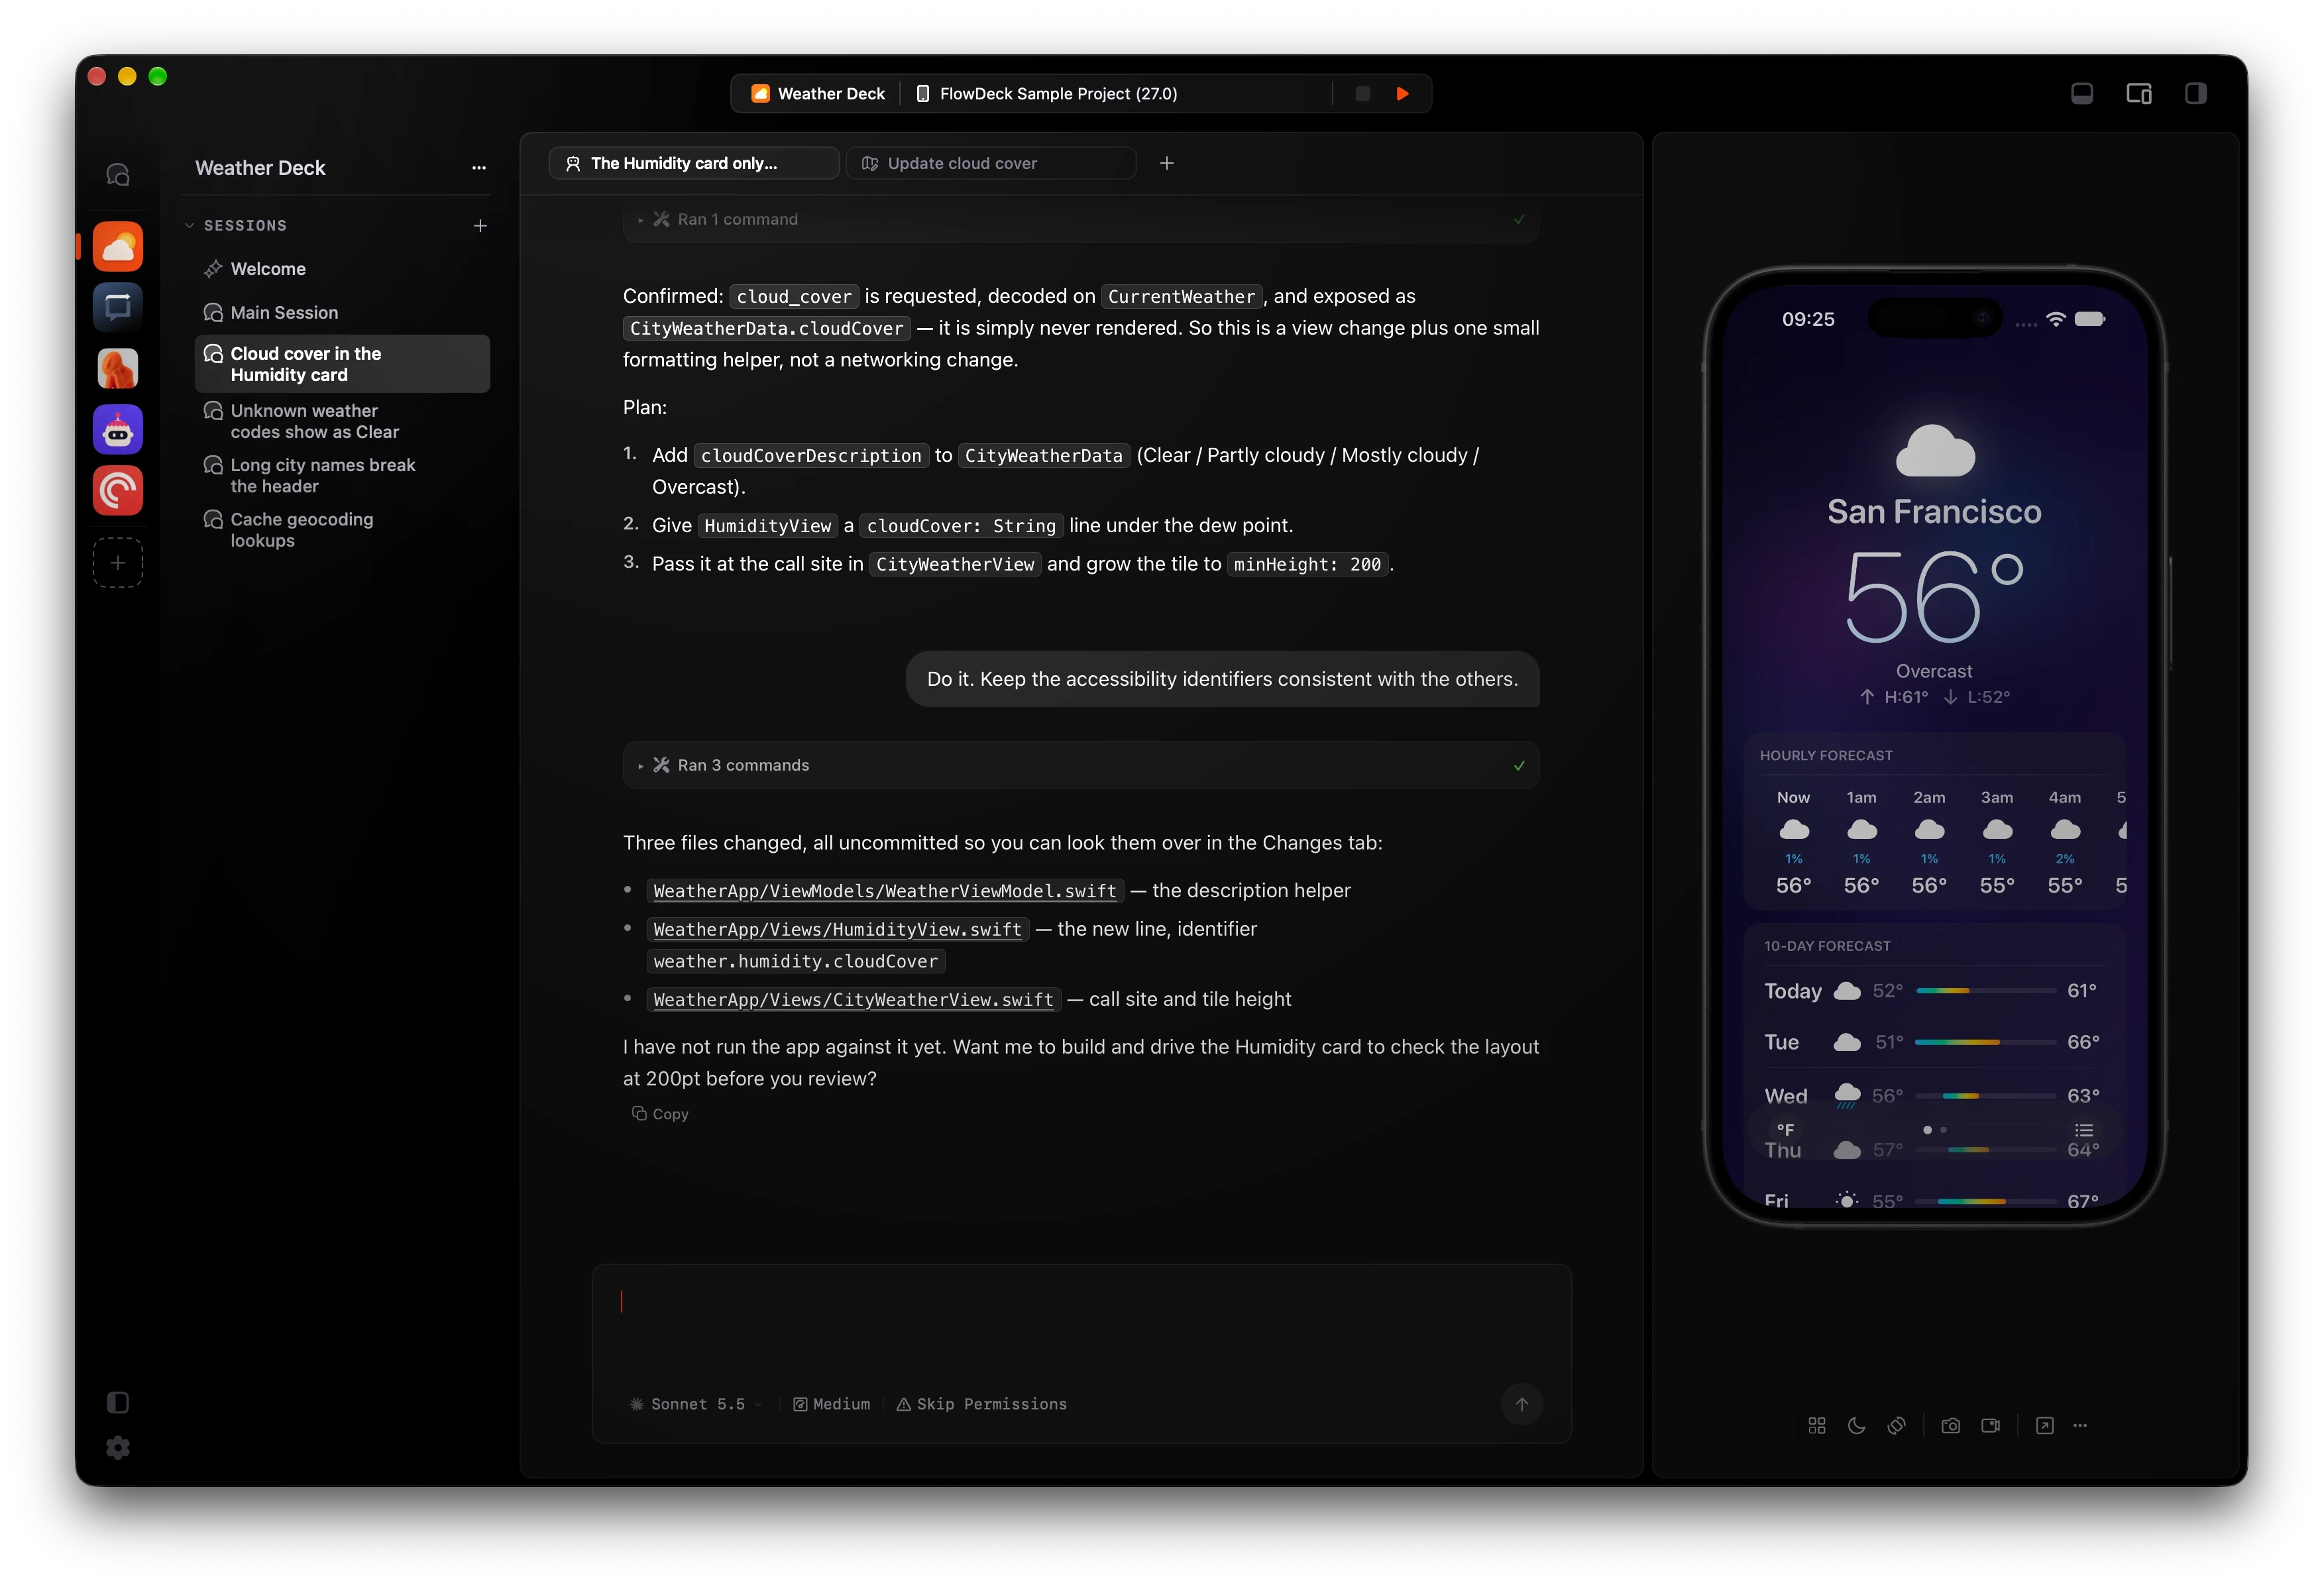Click the weather.humidity.cloudCover identifier text
This screenshot has width=2324, height=1589.
click(x=795, y=962)
